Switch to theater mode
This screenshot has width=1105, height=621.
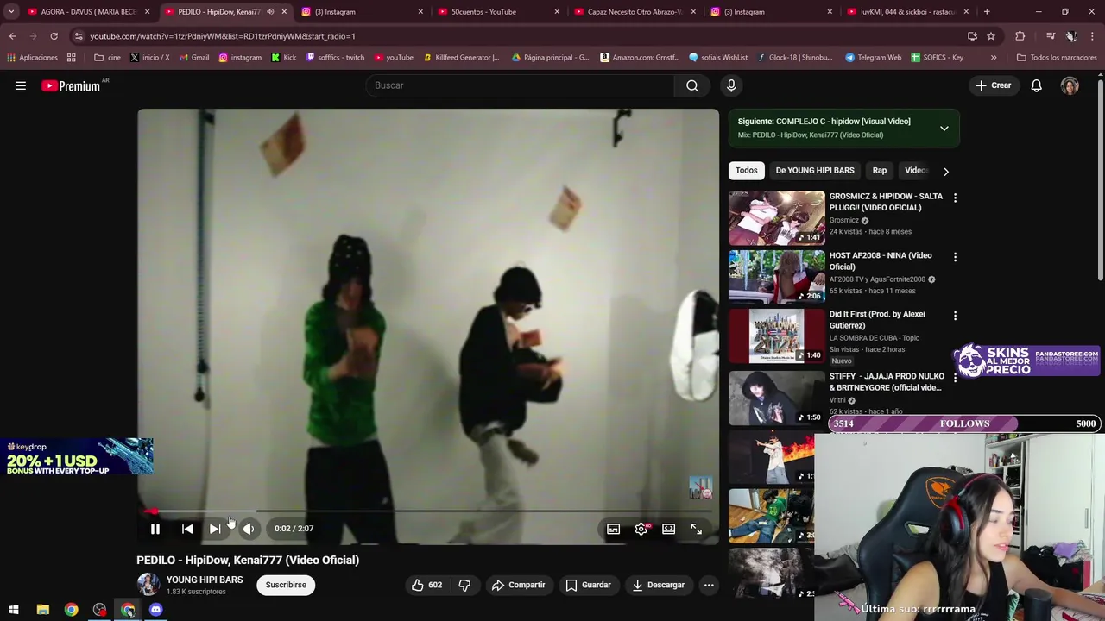[x=669, y=529]
